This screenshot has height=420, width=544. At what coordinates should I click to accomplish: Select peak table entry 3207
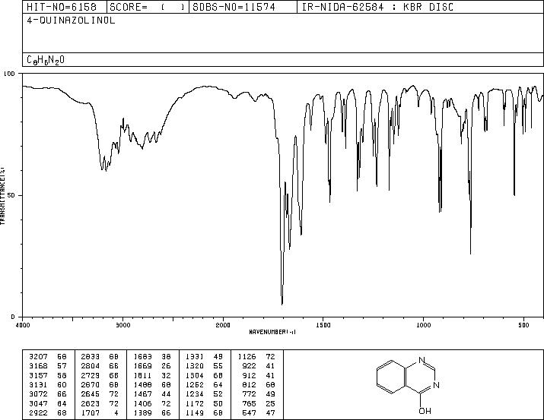(x=48, y=357)
